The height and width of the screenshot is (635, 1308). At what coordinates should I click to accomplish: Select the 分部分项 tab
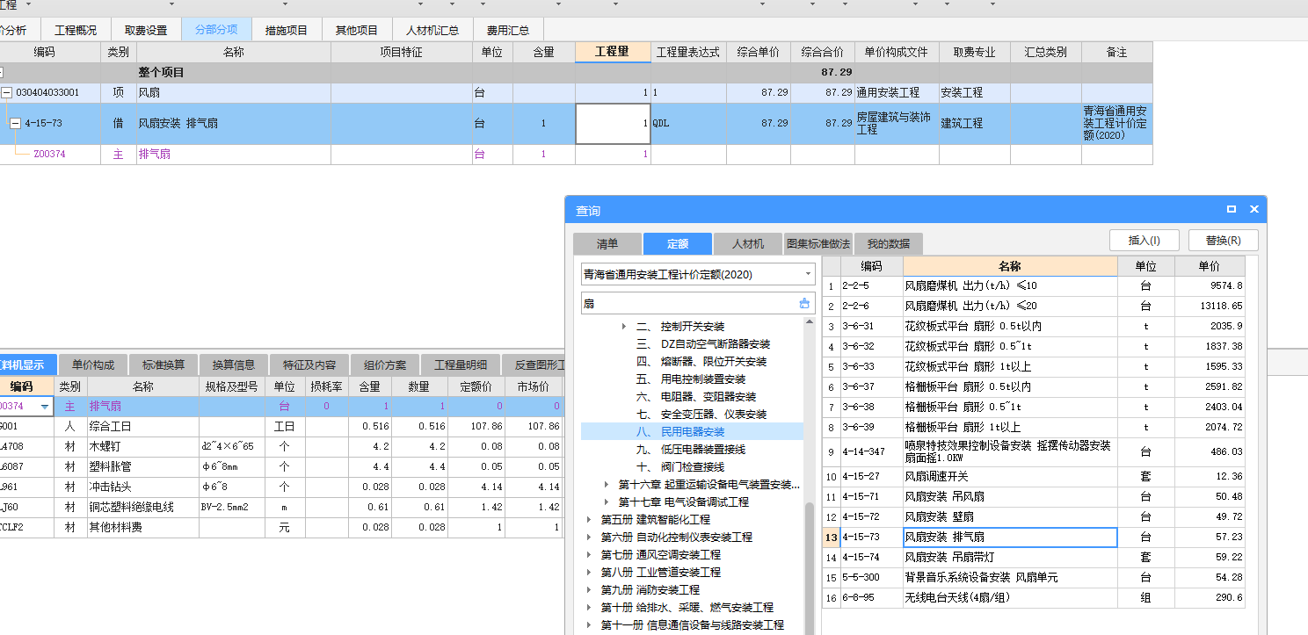[x=216, y=30]
